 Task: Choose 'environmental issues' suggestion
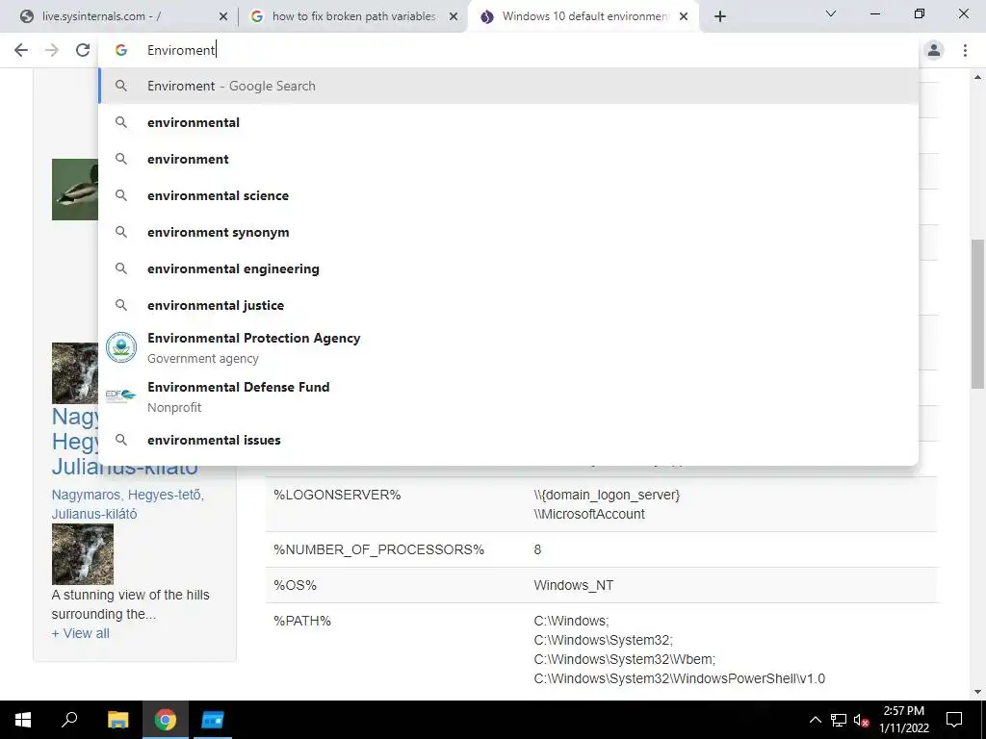coord(508,440)
